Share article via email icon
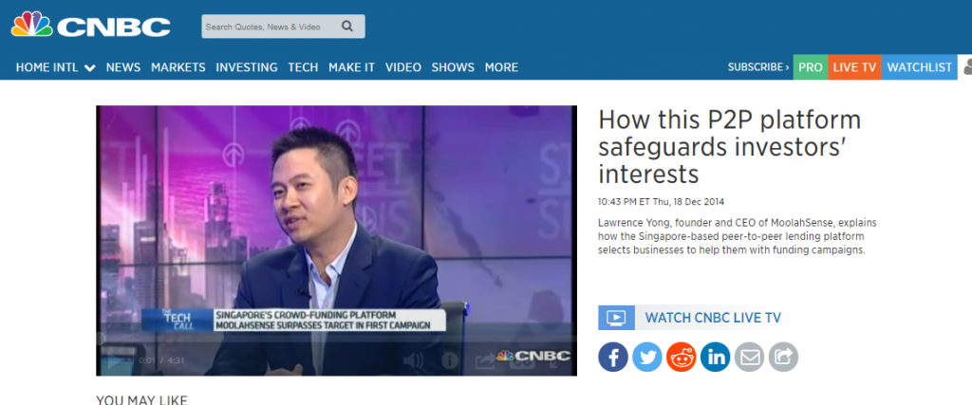 750,357
